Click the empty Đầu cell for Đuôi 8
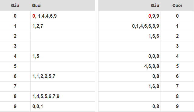Image resolution: width=194 pixels, height=112 pixels. (130, 96)
